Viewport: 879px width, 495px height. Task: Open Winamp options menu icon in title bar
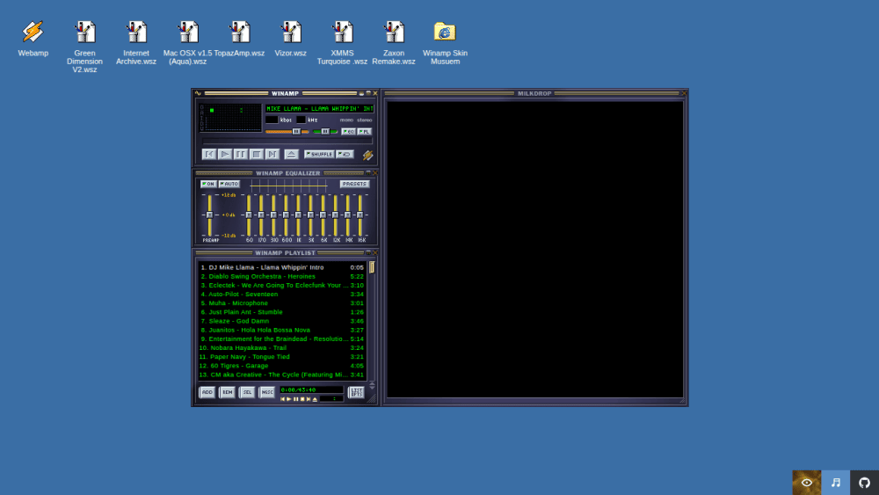198,93
